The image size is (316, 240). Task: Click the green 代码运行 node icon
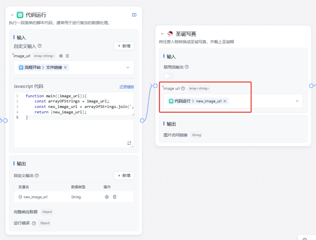(20, 15)
